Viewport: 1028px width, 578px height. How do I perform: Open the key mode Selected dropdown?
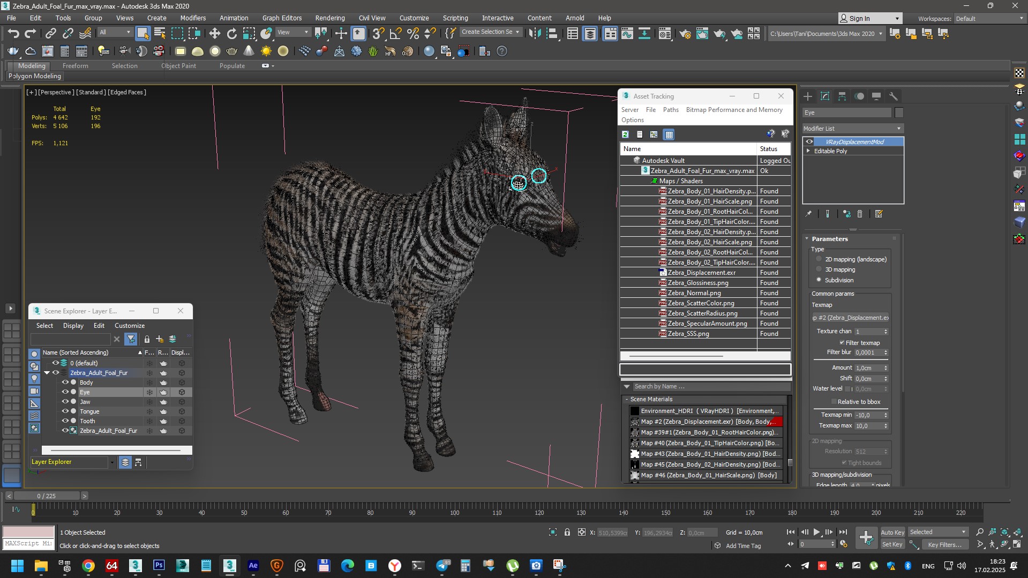tap(937, 532)
